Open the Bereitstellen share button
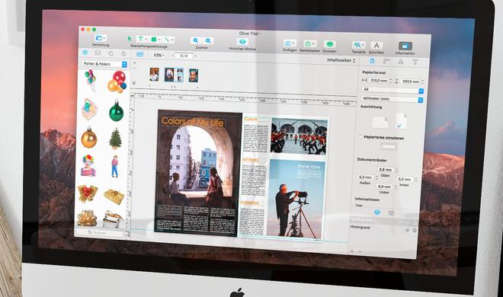This screenshot has height=297, width=503. click(x=309, y=43)
